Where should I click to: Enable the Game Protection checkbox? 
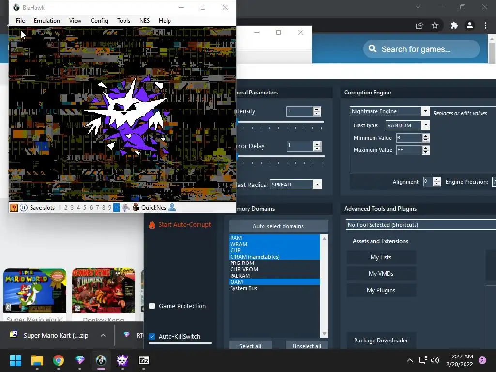pyautogui.click(x=152, y=306)
